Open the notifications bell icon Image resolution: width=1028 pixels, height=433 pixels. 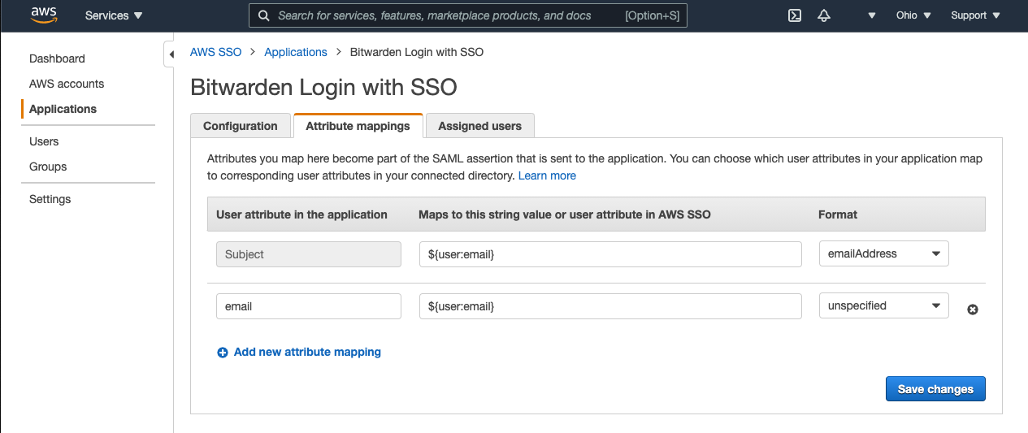click(x=824, y=15)
